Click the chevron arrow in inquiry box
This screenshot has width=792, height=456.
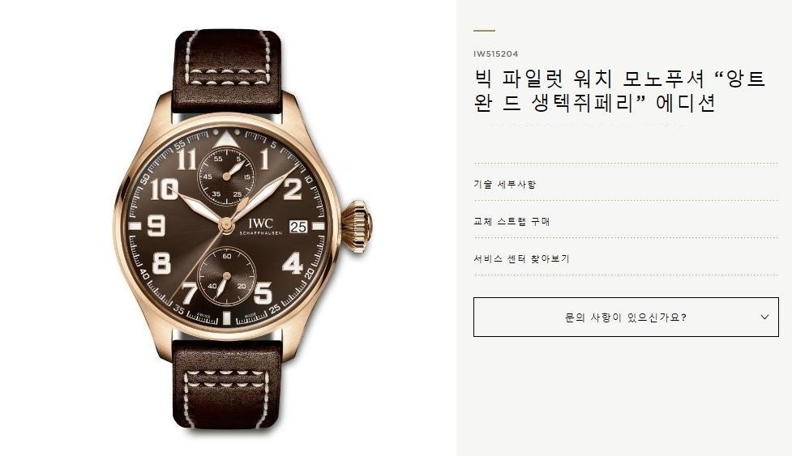pyautogui.click(x=764, y=317)
